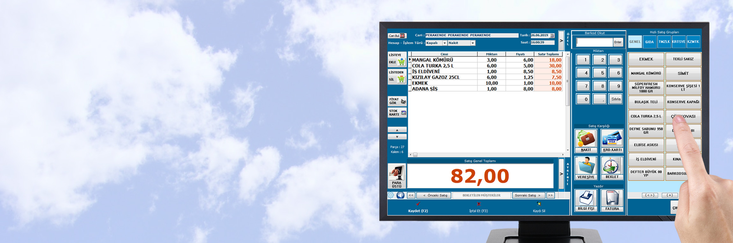733x243 pixels.
Task: Click İptal Et (F3) cancel icon
Action: [x=478, y=204]
